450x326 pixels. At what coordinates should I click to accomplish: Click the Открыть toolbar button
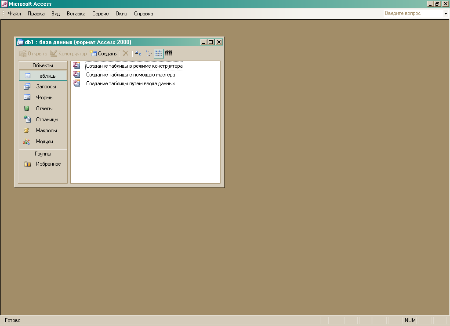33,54
